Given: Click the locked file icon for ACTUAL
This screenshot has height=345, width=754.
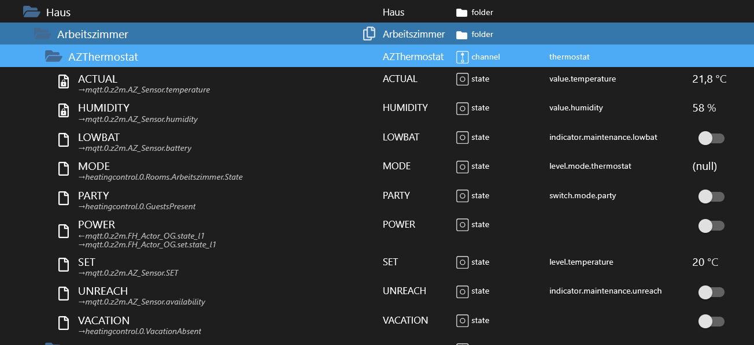Looking at the screenshot, I should pyautogui.click(x=64, y=82).
